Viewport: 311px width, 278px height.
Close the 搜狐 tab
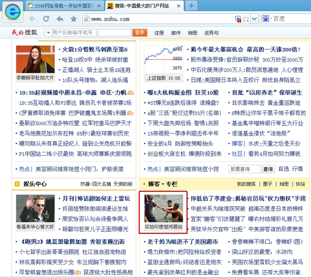tap(179, 6)
